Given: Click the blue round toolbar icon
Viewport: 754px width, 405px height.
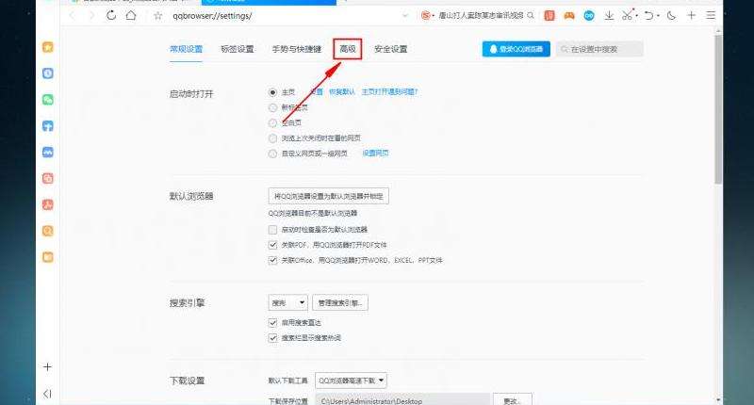Looking at the screenshot, I should tap(588, 15).
